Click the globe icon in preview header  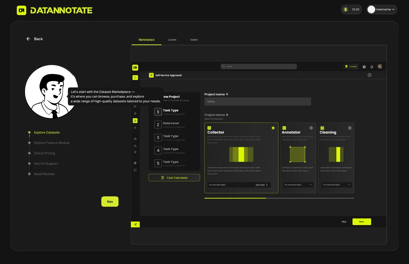tap(364, 67)
